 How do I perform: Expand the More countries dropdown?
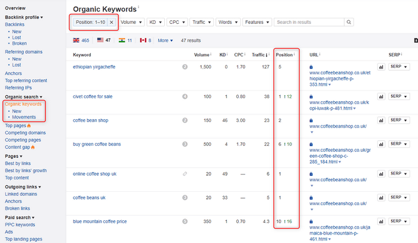165,40
